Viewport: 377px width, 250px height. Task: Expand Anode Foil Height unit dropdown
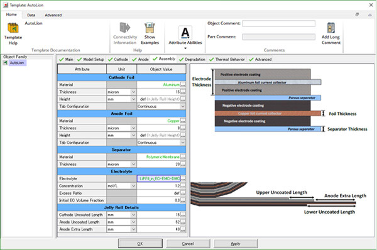(x=133, y=135)
